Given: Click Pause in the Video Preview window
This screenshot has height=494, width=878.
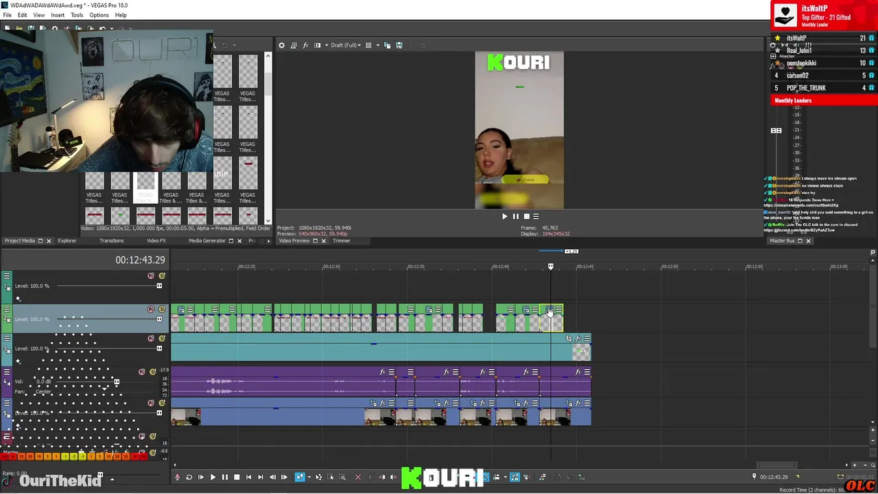Looking at the screenshot, I should (x=516, y=216).
